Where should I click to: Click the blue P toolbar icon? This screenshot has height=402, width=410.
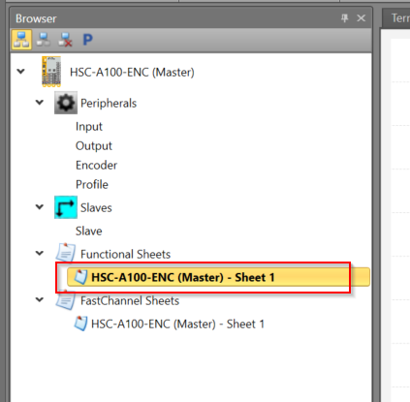(87, 40)
